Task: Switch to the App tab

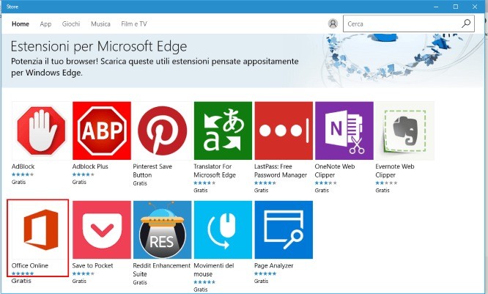Action: coord(45,24)
